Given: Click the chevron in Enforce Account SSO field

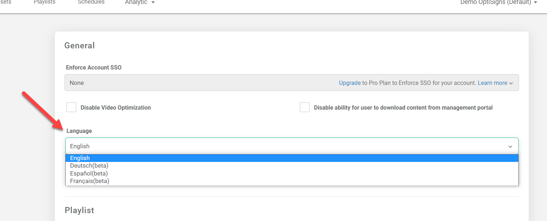Looking at the screenshot, I should [x=511, y=83].
